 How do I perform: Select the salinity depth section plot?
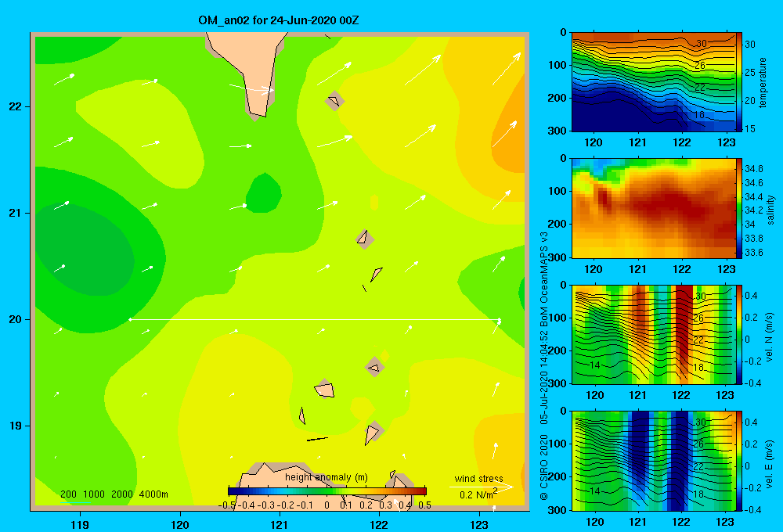tap(654, 208)
